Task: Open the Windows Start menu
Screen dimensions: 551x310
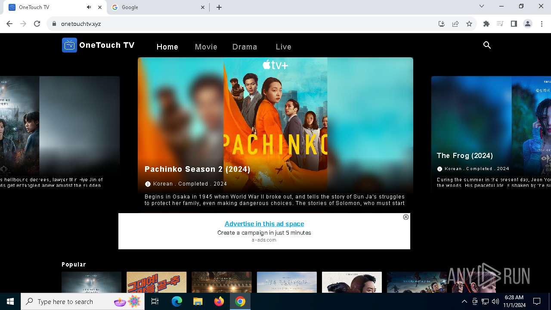Action: (10, 301)
